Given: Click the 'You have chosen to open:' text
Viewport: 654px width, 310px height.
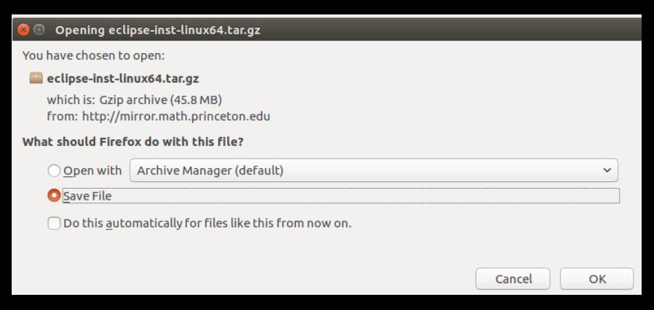Looking at the screenshot, I should coord(94,56).
